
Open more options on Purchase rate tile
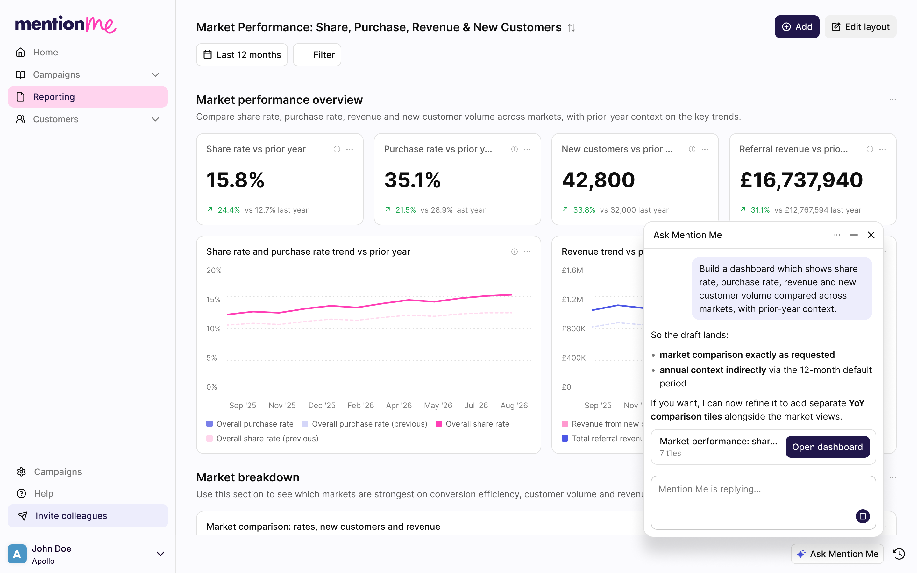pyautogui.click(x=527, y=149)
